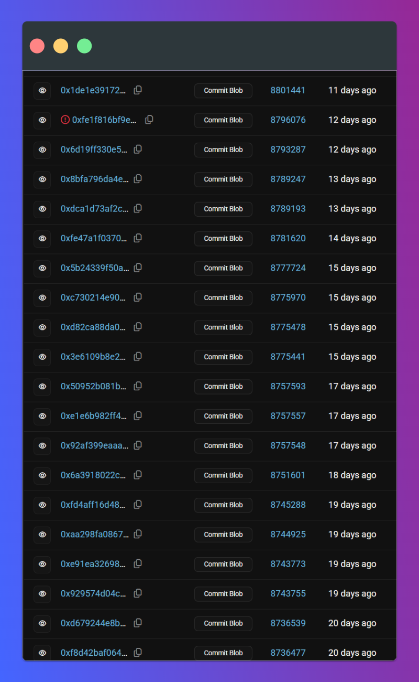Open block 8743773
This screenshot has width=419, height=682.
click(288, 564)
